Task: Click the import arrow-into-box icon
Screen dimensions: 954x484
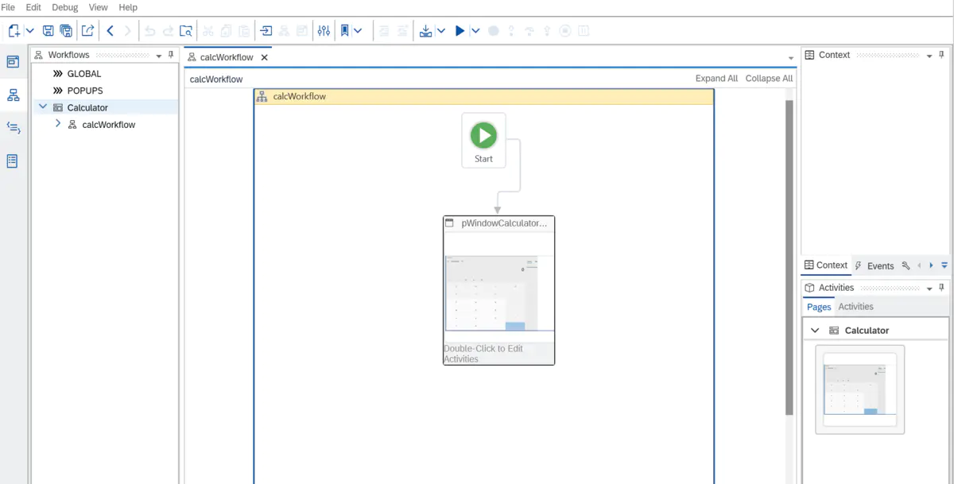Action: (x=266, y=31)
